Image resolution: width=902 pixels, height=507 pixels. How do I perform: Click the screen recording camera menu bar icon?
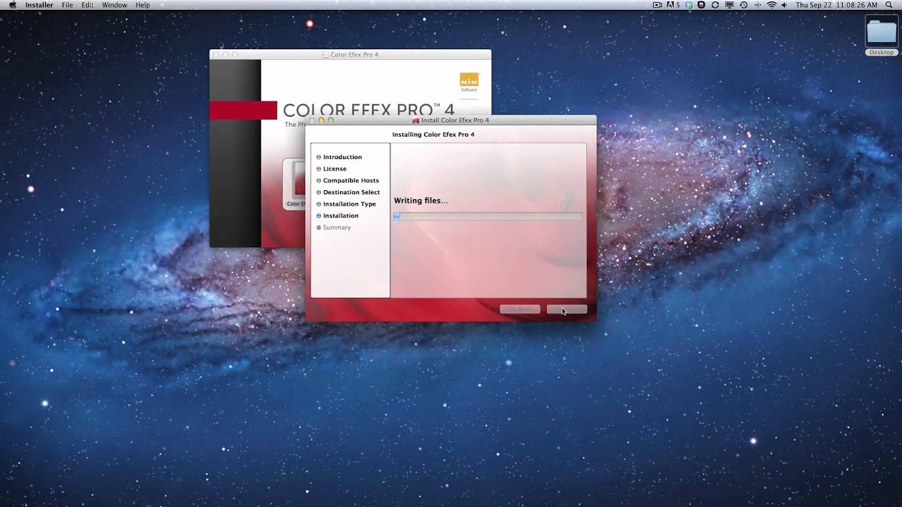(x=657, y=5)
